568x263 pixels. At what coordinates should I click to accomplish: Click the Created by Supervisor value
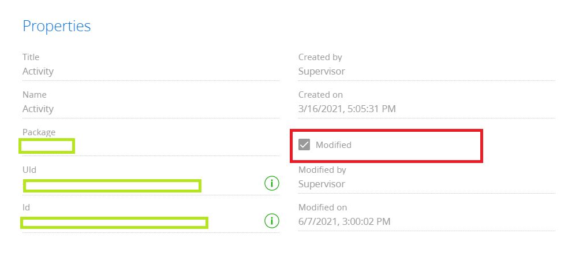coord(322,71)
